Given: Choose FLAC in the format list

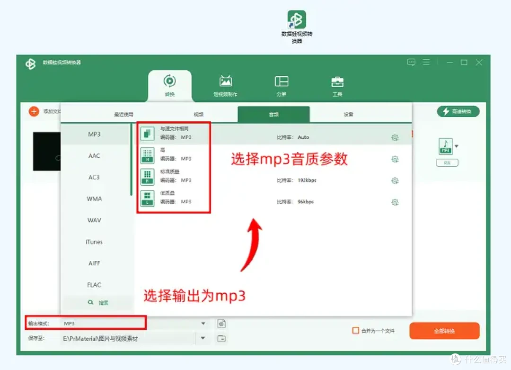Looking at the screenshot, I should coord(94,285).
